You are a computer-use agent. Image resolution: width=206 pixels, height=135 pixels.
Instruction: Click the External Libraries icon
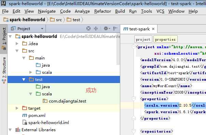pos(18,130)
